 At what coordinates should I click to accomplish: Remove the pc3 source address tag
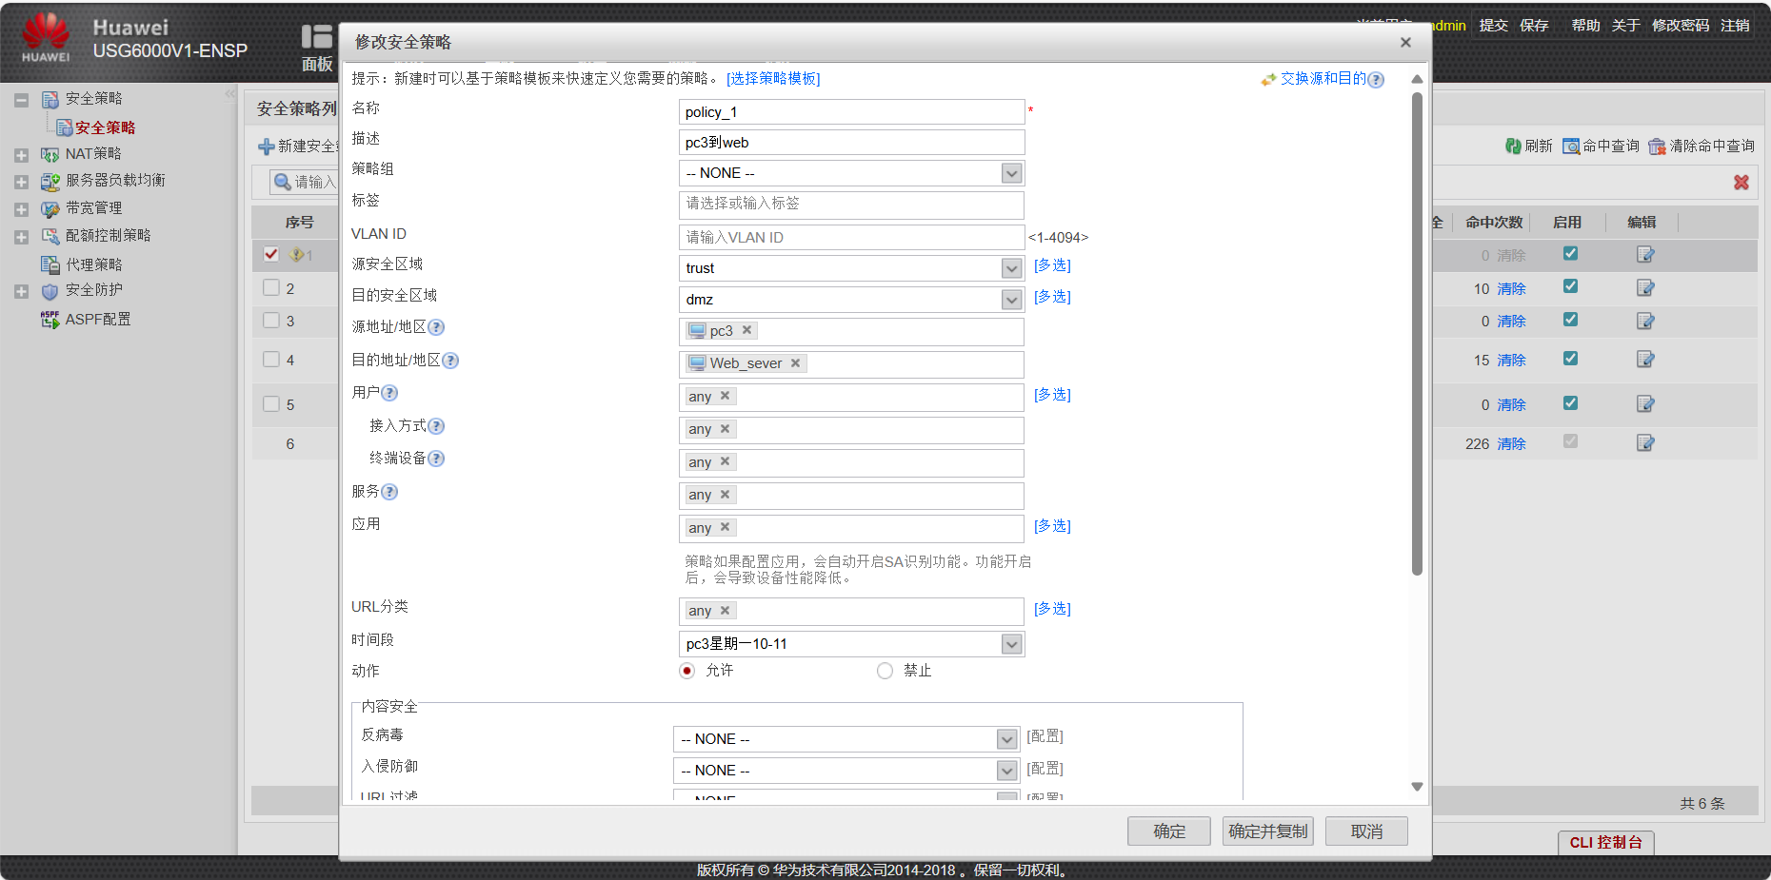[746, 330]
